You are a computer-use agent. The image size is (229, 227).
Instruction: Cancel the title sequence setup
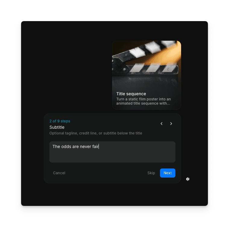(x=59, y=173)
